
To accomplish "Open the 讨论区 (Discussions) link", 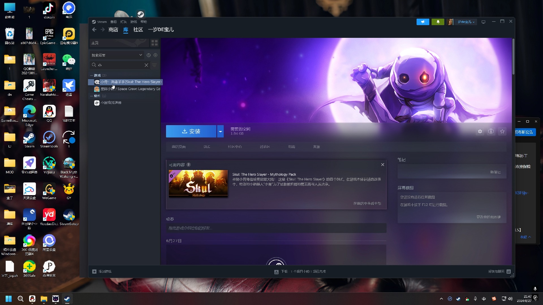I will coord(265,147).
